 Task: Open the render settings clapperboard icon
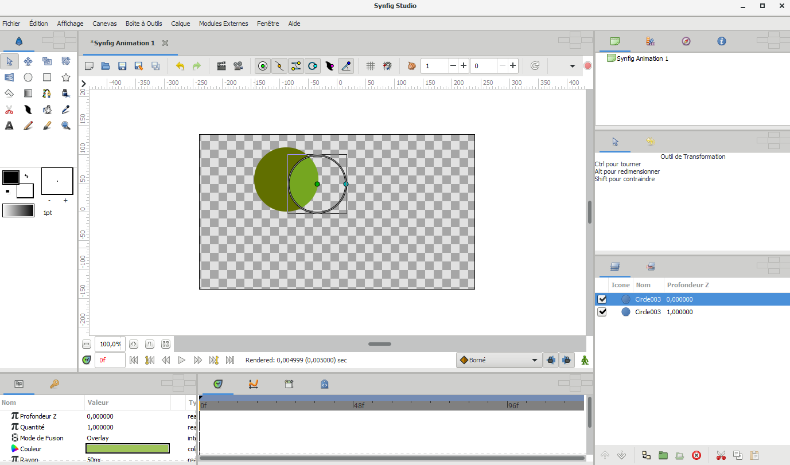(221, 66)
